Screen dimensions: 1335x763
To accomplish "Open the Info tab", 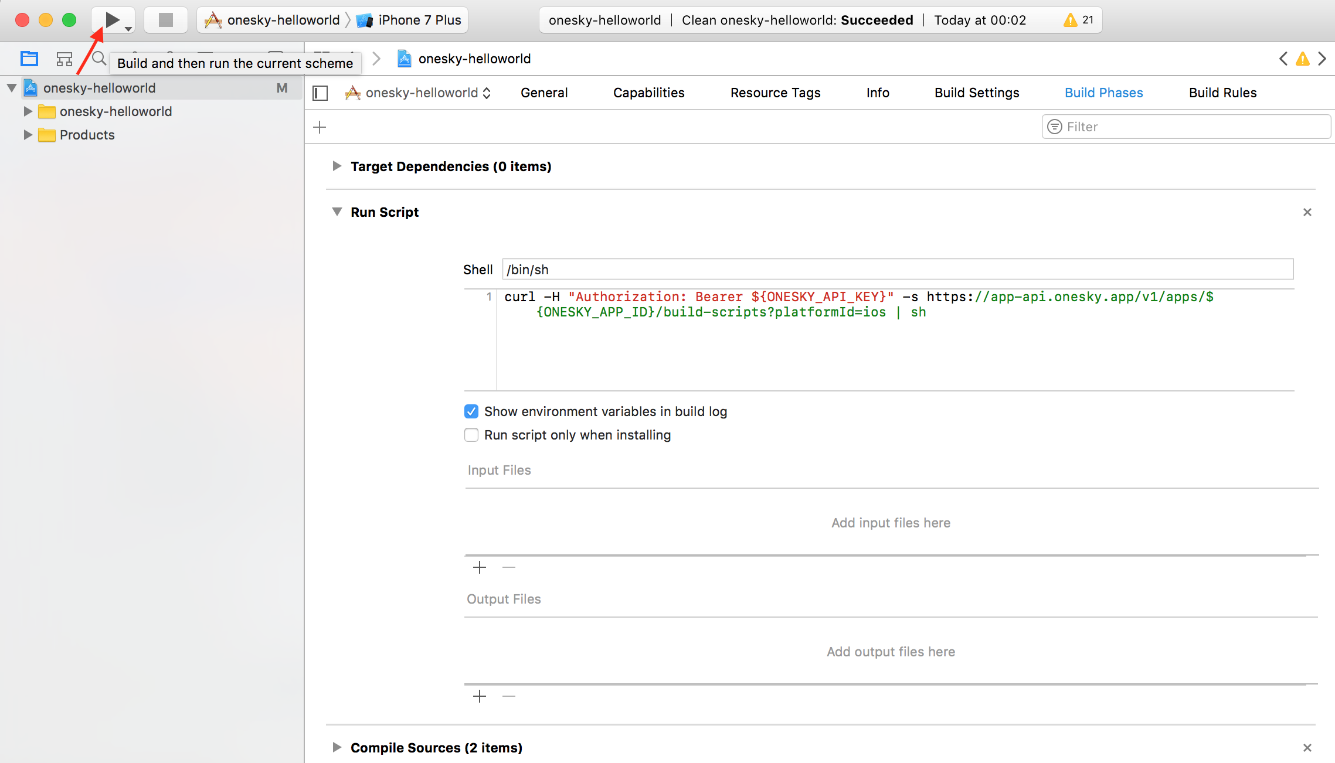I will [x=878, y=93].
